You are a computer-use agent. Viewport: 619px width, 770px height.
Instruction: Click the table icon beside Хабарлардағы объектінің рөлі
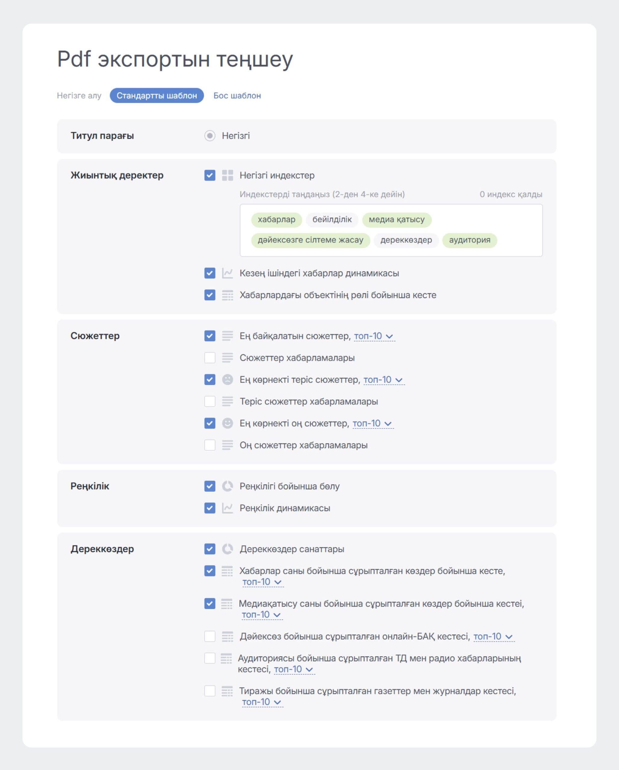(227, 295)
